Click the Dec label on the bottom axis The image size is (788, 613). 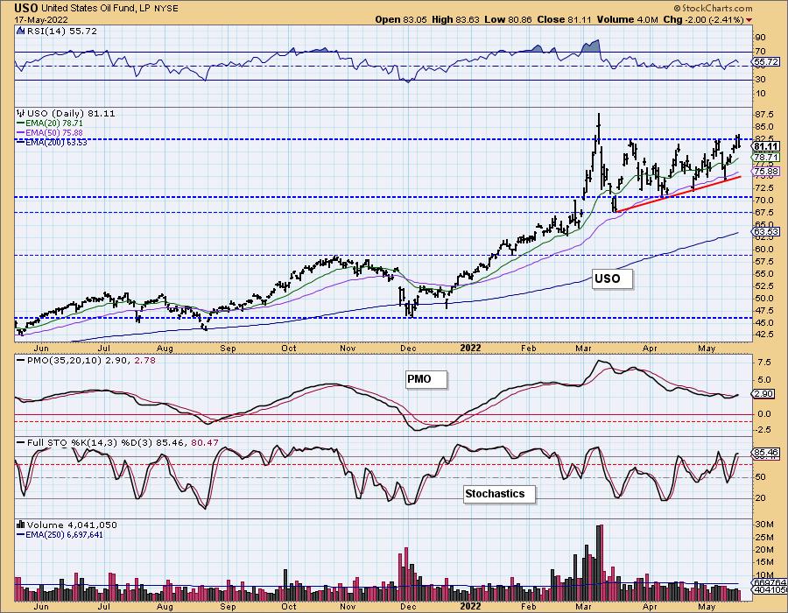[x=408, y=607]
